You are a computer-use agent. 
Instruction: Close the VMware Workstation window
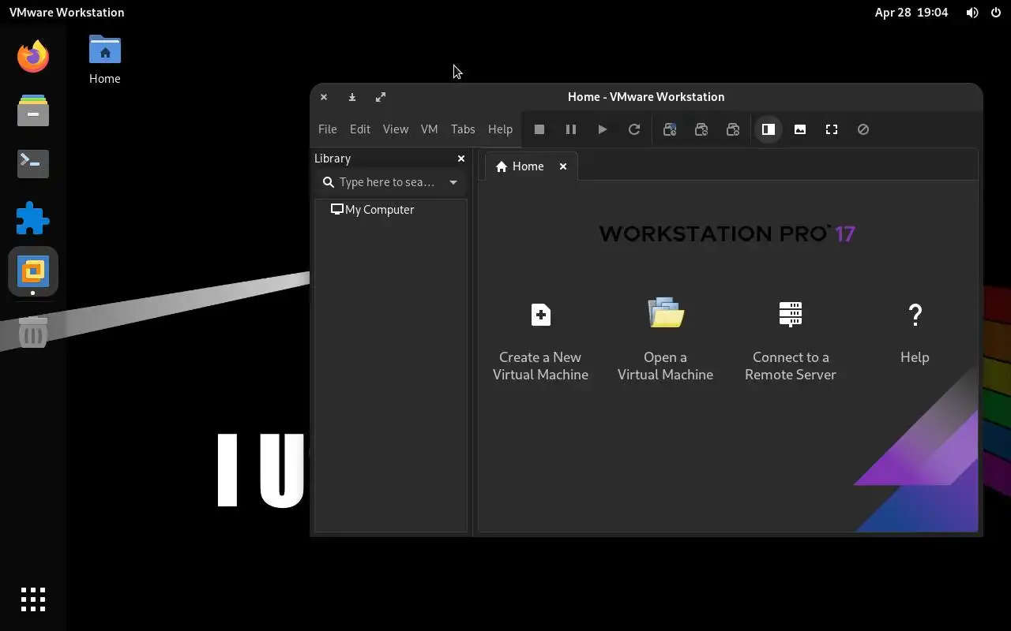pos(324,97)
